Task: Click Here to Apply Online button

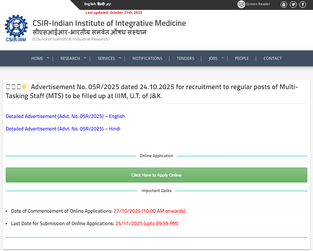Action: (156, 175)
